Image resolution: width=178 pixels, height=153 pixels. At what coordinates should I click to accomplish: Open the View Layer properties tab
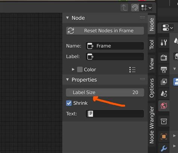point(164,82)
